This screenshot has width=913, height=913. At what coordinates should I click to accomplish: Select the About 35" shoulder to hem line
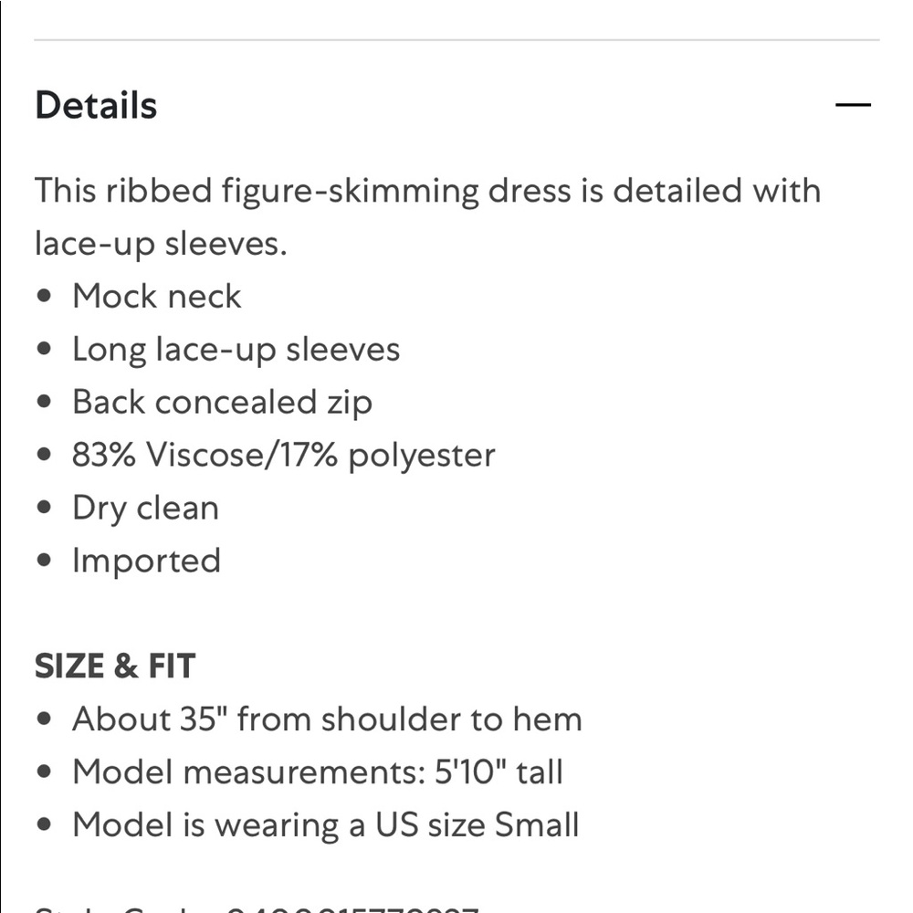tap(327, 719)
